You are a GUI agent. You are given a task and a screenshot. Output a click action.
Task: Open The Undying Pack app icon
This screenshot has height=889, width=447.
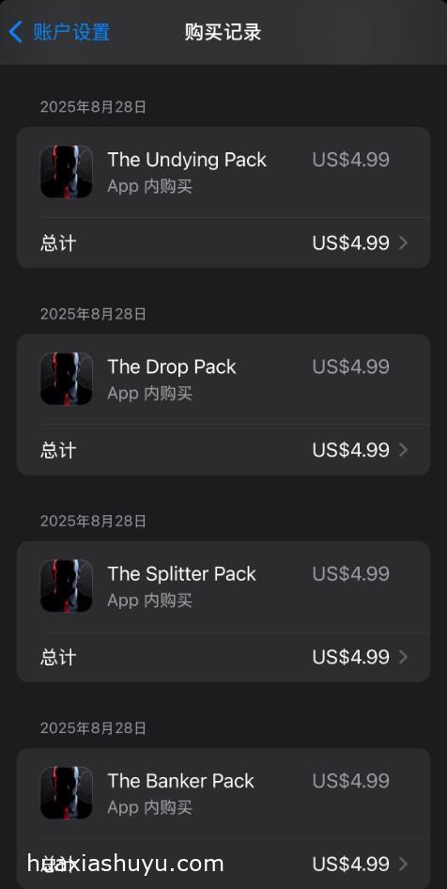pyautogui.click(x=67, y=171)
